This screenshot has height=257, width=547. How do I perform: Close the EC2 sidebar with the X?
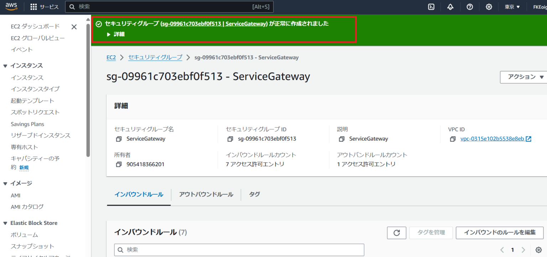(74, 27)
